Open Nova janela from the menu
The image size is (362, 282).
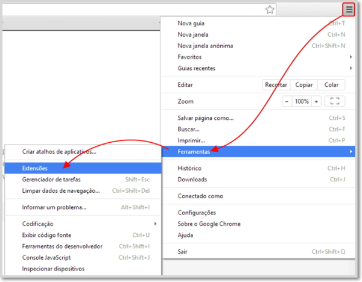pyautogui.click(x=258, y=34)
